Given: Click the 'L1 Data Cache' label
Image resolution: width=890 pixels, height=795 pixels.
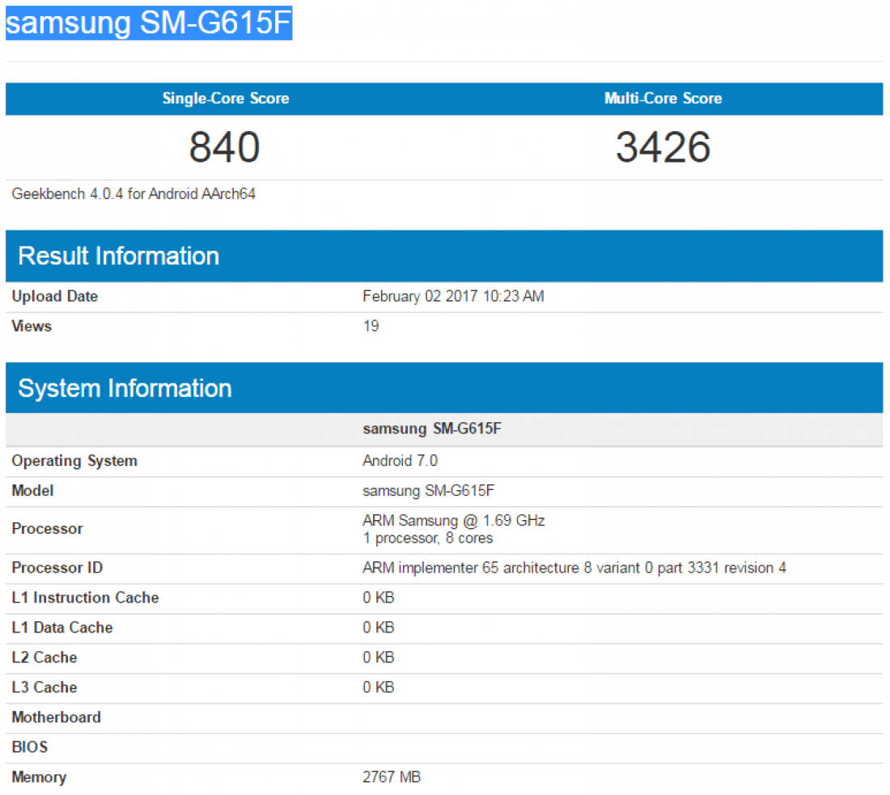Looking at the screenshot, I should point(62,628).
